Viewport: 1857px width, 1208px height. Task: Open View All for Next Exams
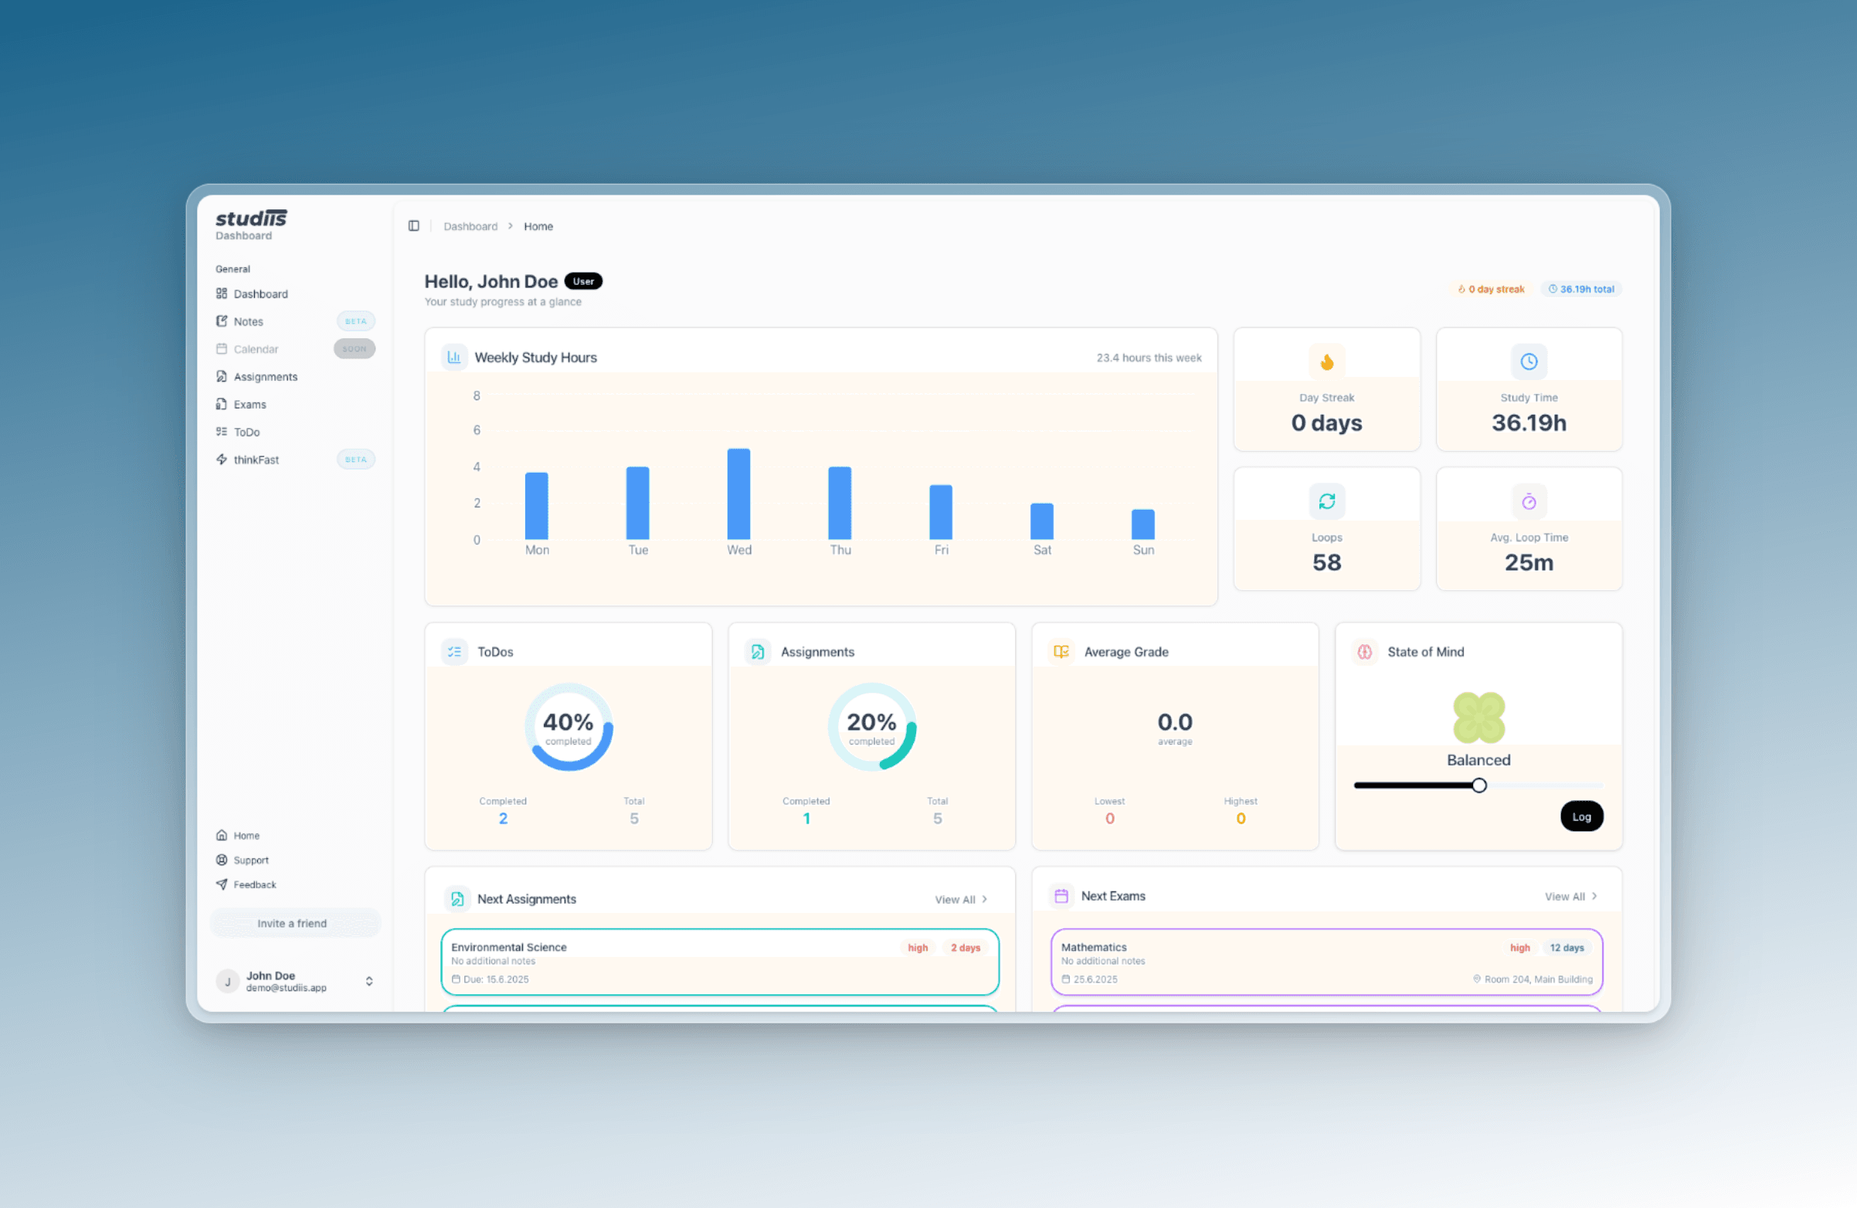coord(1570,896)
